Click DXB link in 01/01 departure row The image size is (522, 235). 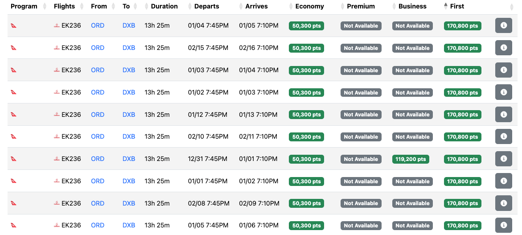tap(129, 181)
